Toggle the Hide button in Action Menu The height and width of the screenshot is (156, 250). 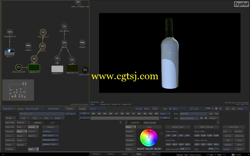pyautogui.click(x=228, y=140)
